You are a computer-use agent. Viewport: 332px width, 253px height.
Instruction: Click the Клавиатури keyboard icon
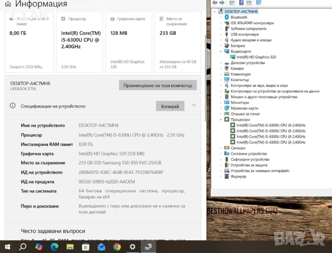(x=227, y=74)
